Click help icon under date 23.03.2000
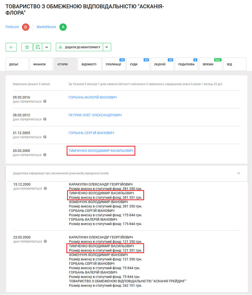The height and width of the screenshot is (295, 252). (45, 242)
